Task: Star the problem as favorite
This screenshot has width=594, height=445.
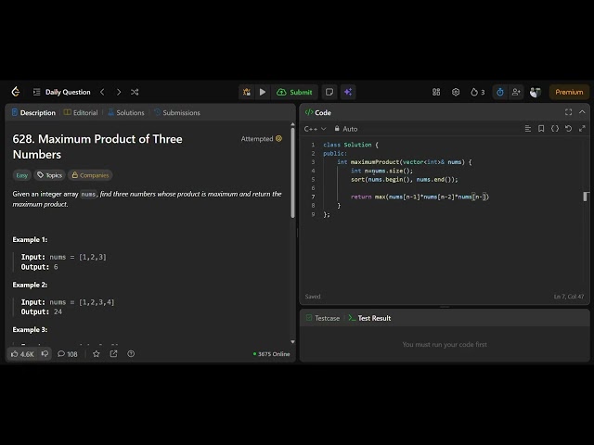Action: 97,354
